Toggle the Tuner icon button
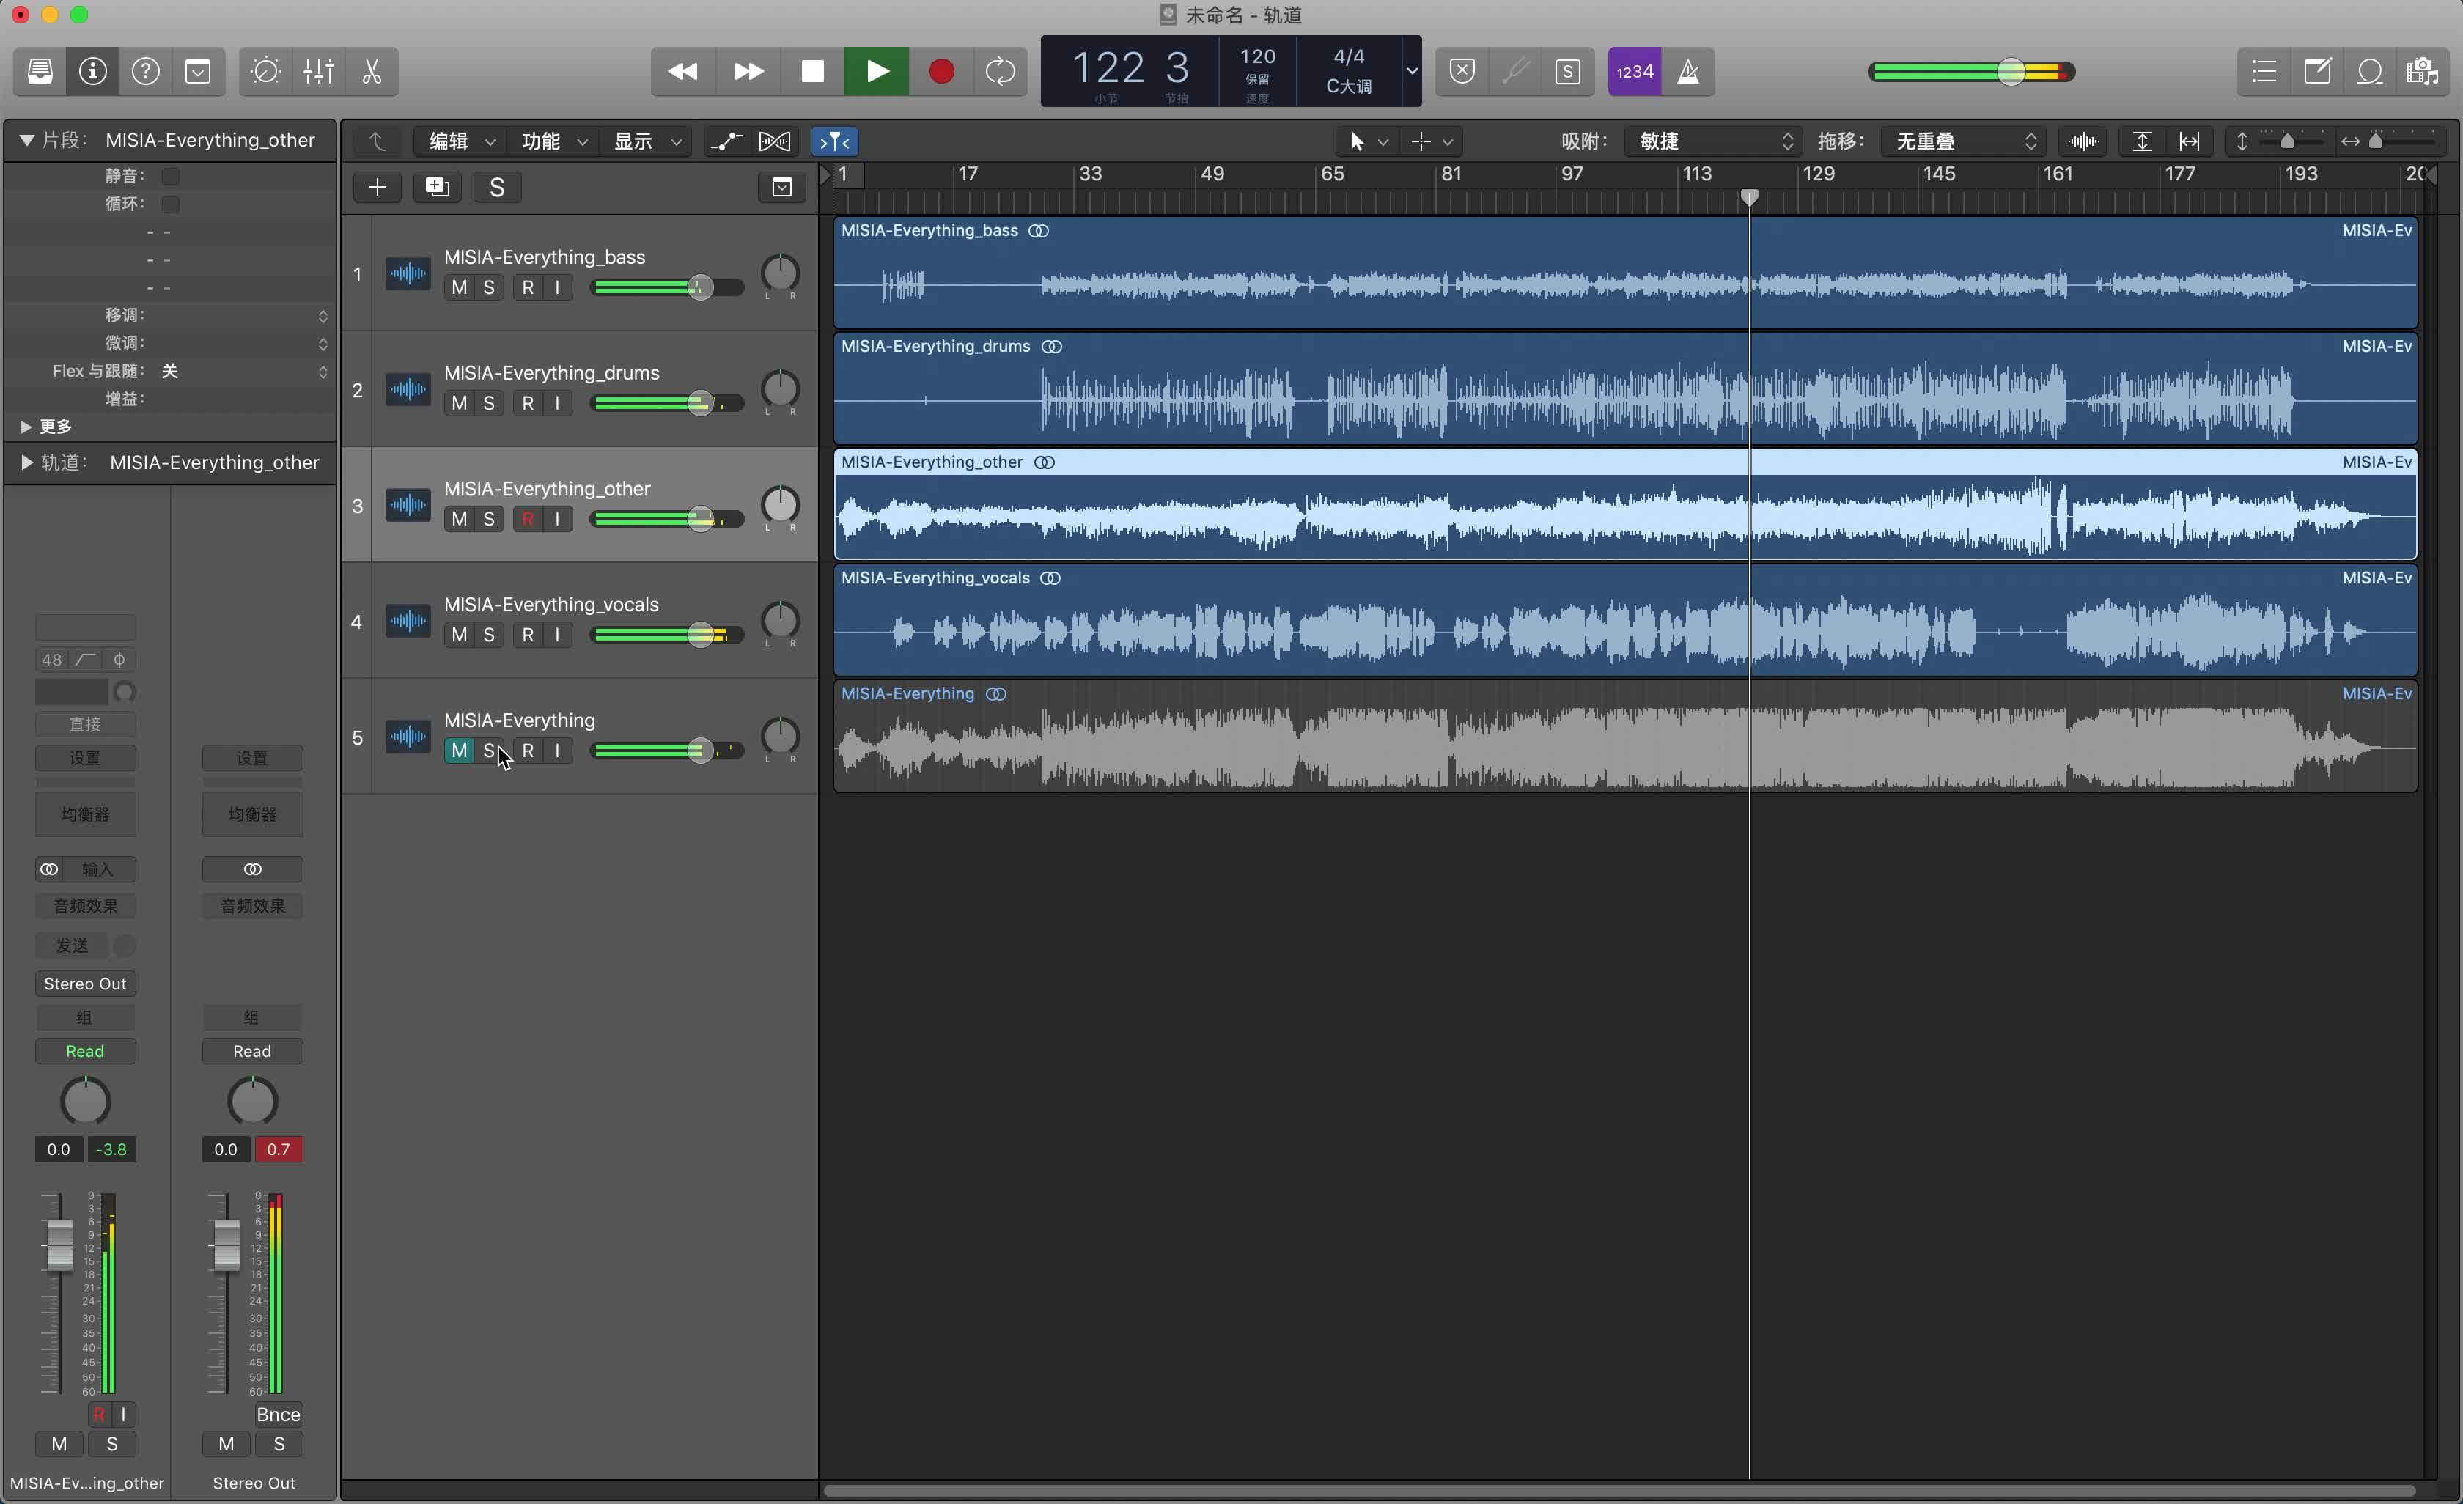2463x1504 pixels. (1515, 71)
